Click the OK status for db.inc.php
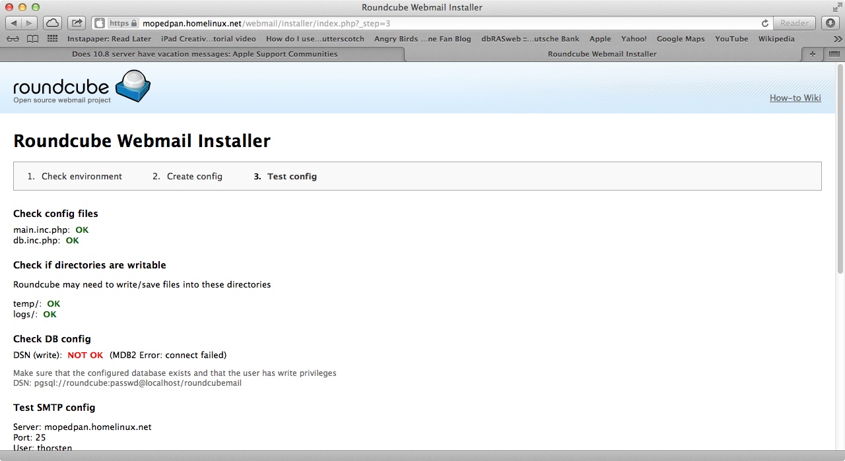This screenshot has width=845, height=461. pyautogui.click(x=73, y=241)
